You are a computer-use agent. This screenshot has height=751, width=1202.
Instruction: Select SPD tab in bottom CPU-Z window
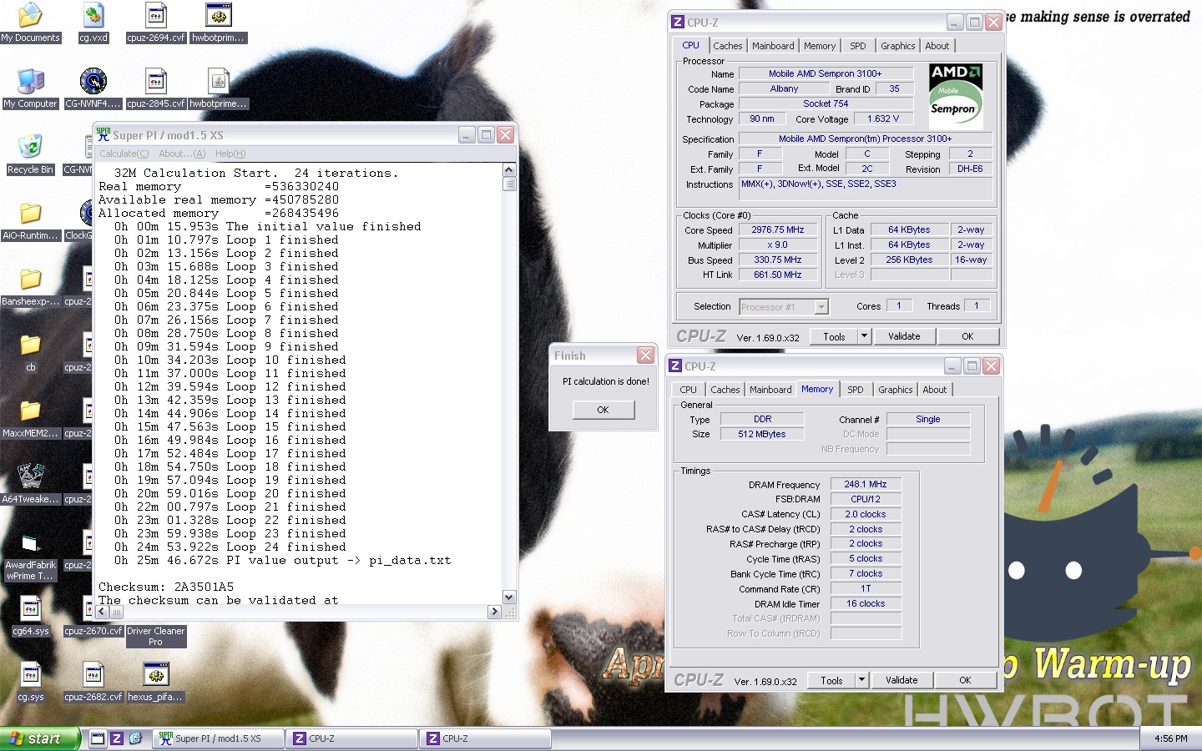pos(856,390)
